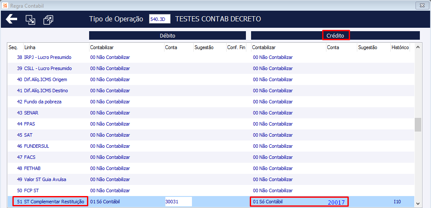Click the TESTES CONTAB DECRETO description
Screen dimensions: 431x208
click(218, 19)
